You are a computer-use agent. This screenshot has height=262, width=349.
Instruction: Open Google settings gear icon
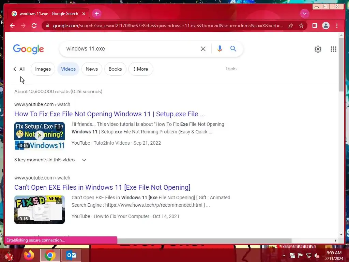318,49
